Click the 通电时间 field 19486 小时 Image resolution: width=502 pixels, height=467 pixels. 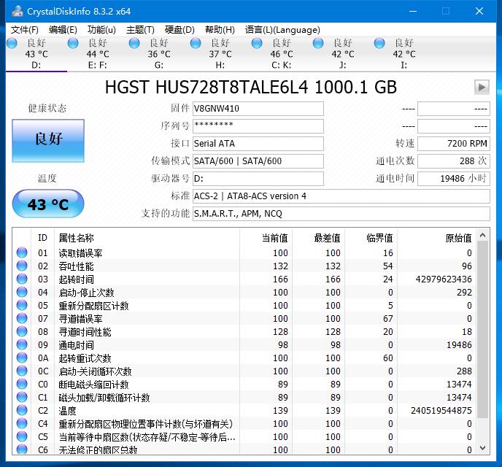[454, 179]
